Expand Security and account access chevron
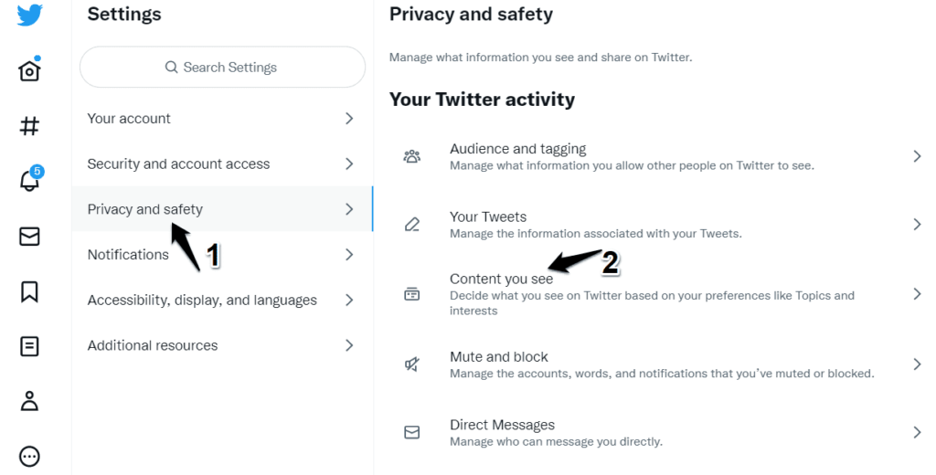This screenshot has width=936, height=475. 349,164
